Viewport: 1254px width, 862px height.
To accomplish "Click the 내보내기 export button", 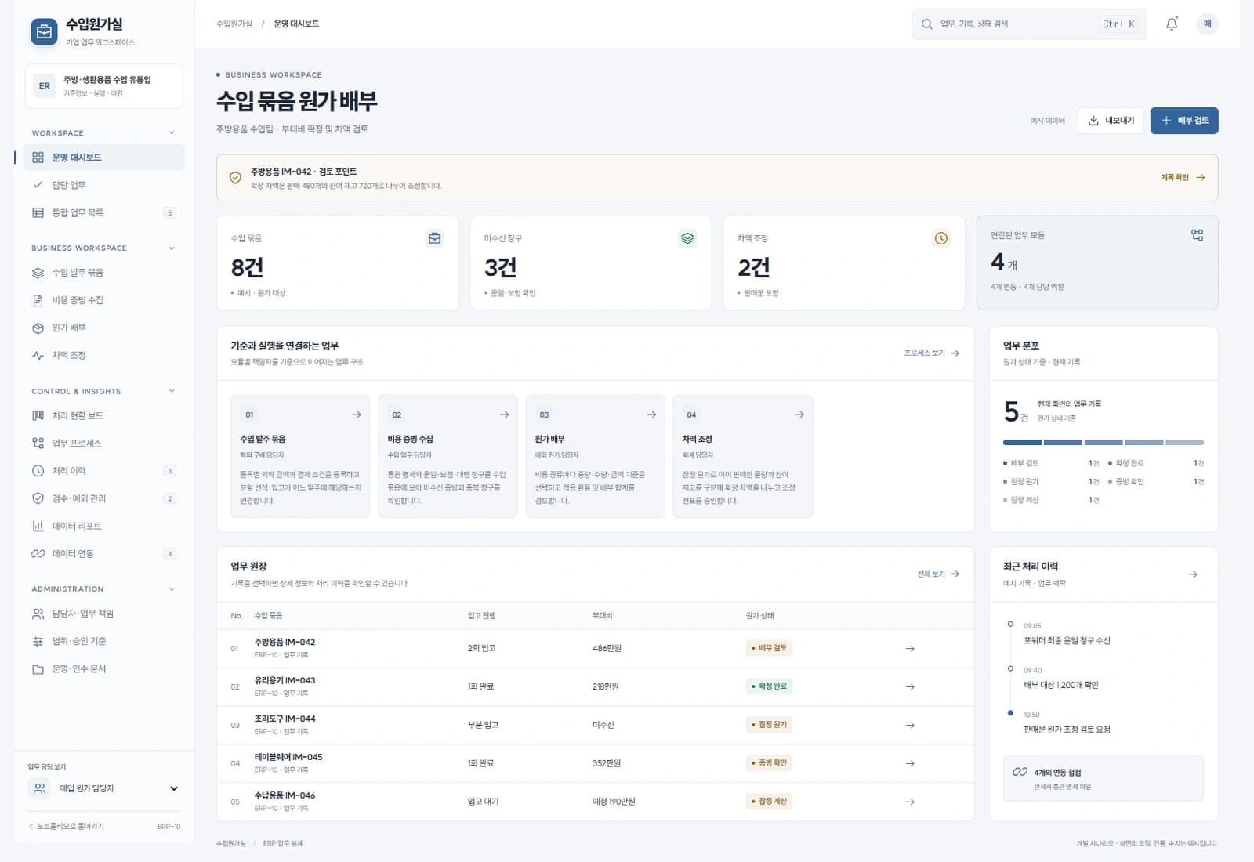I will 1111,121.
